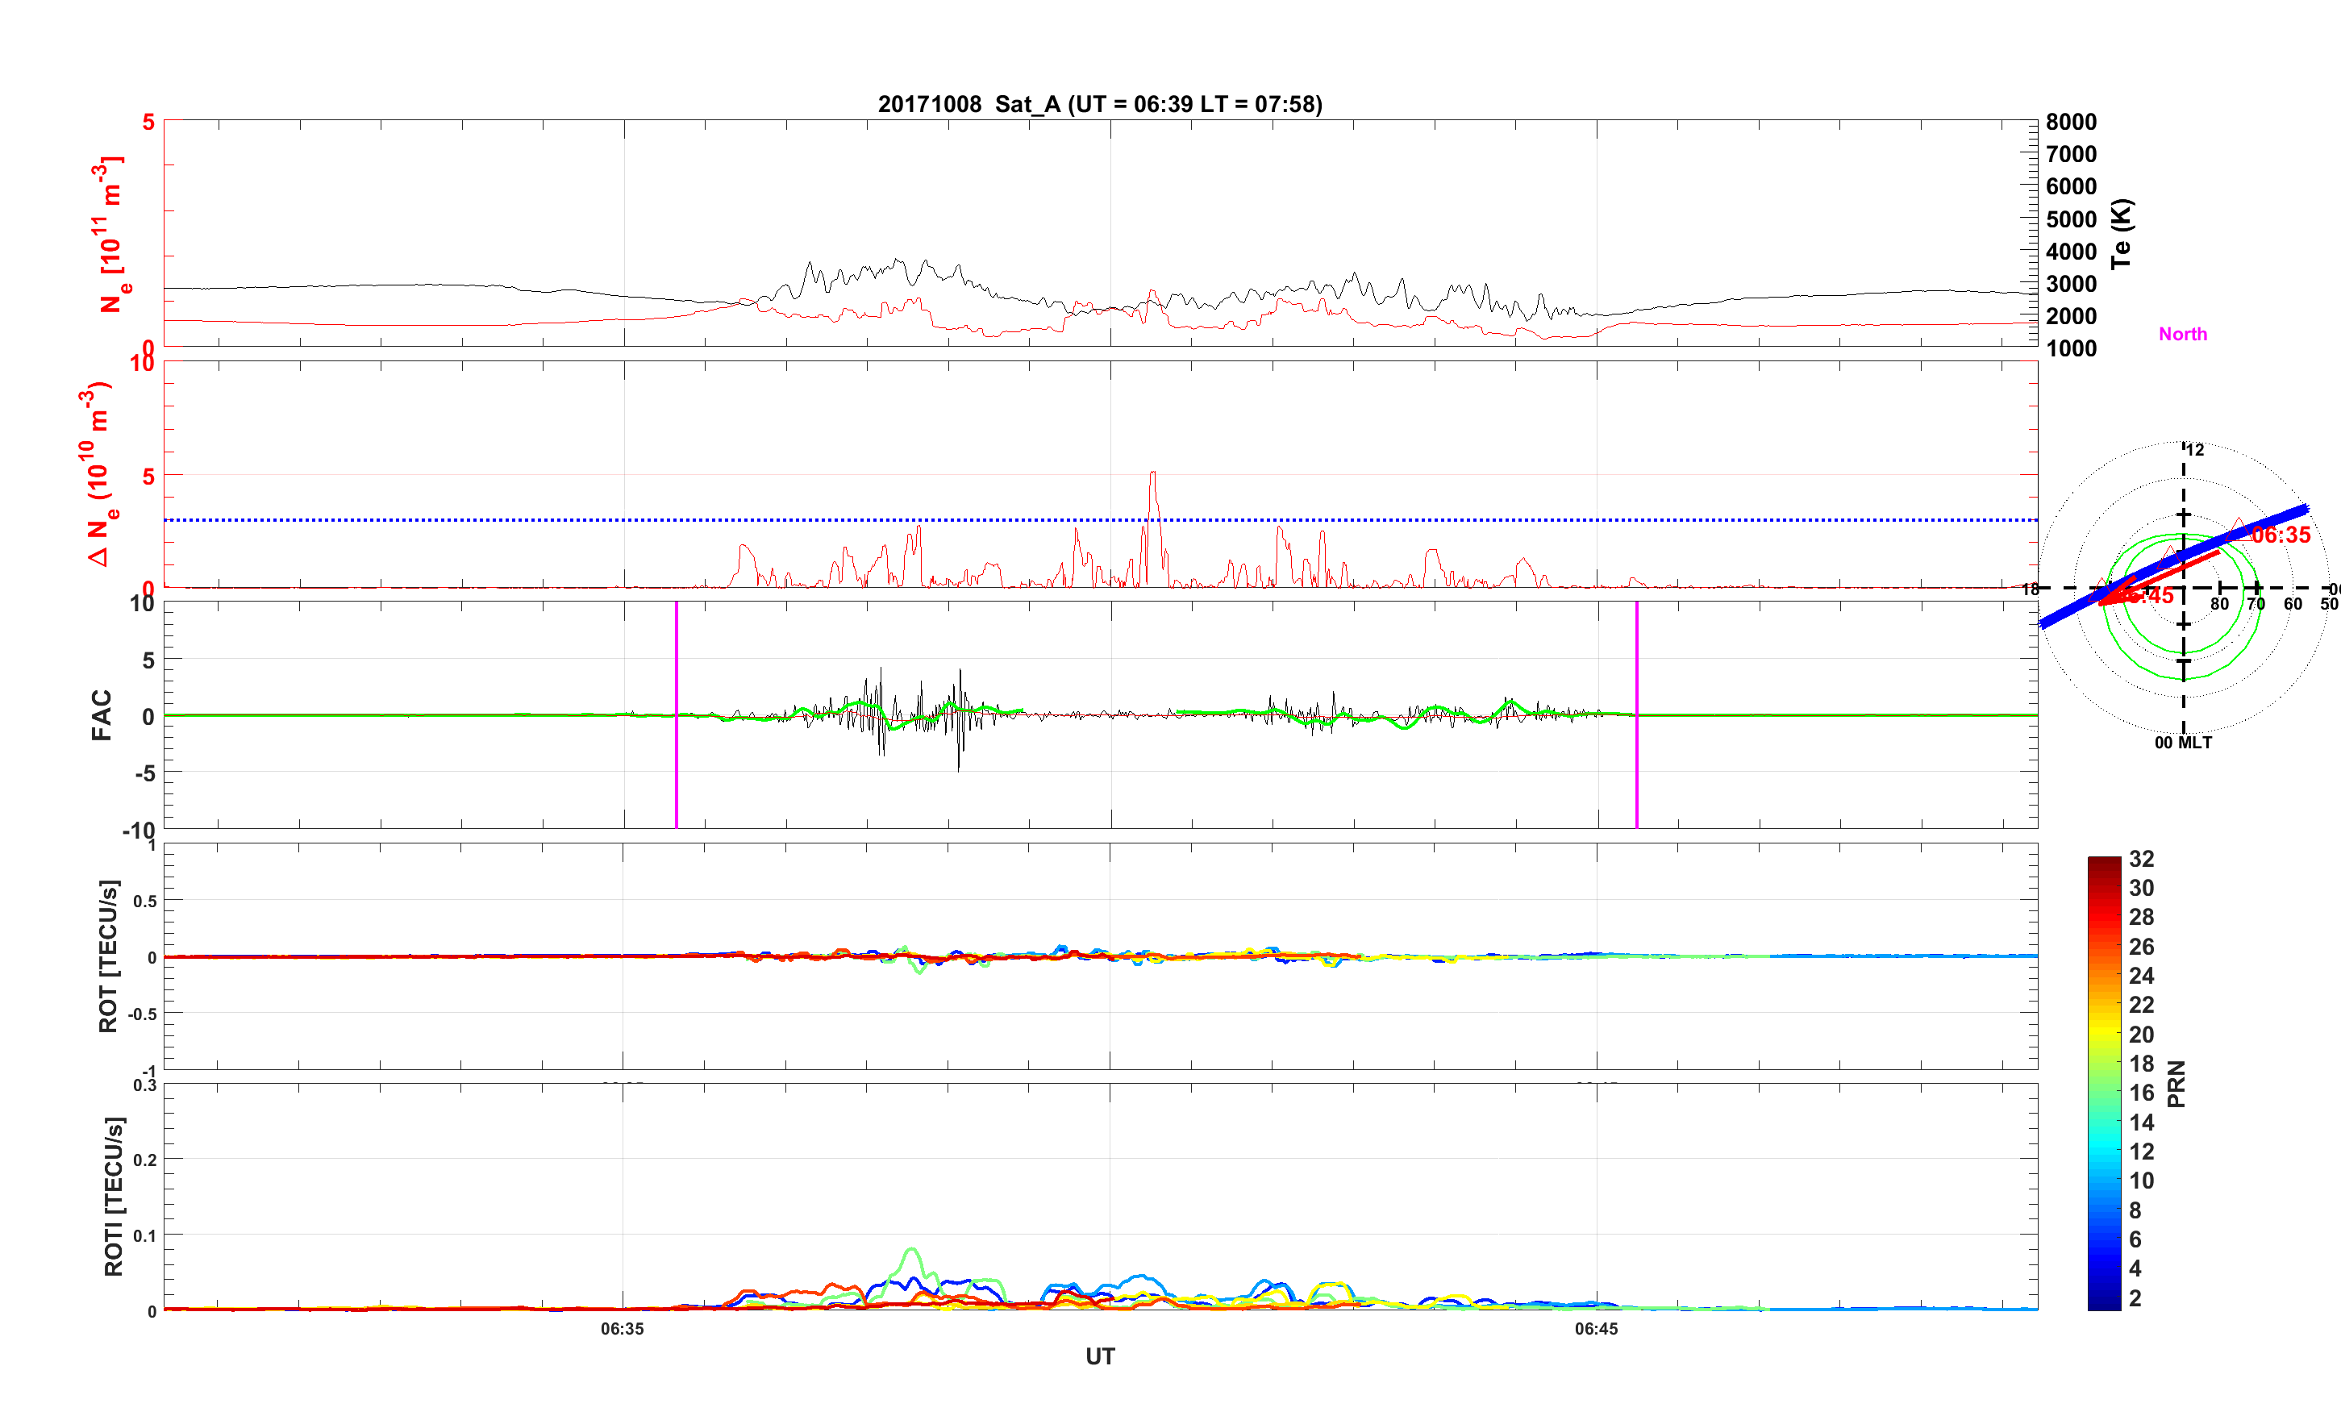Click the 06:45 tick label on bottom axis
2341x1416 pixels.
click(1596, 1329)
